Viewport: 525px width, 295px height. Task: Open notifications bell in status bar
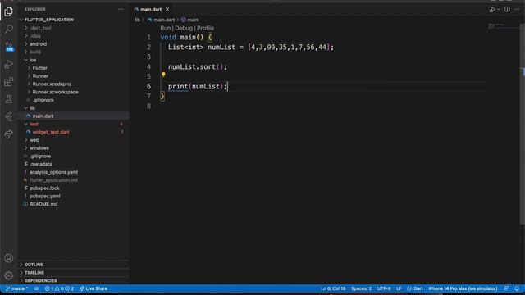point(517,288)
